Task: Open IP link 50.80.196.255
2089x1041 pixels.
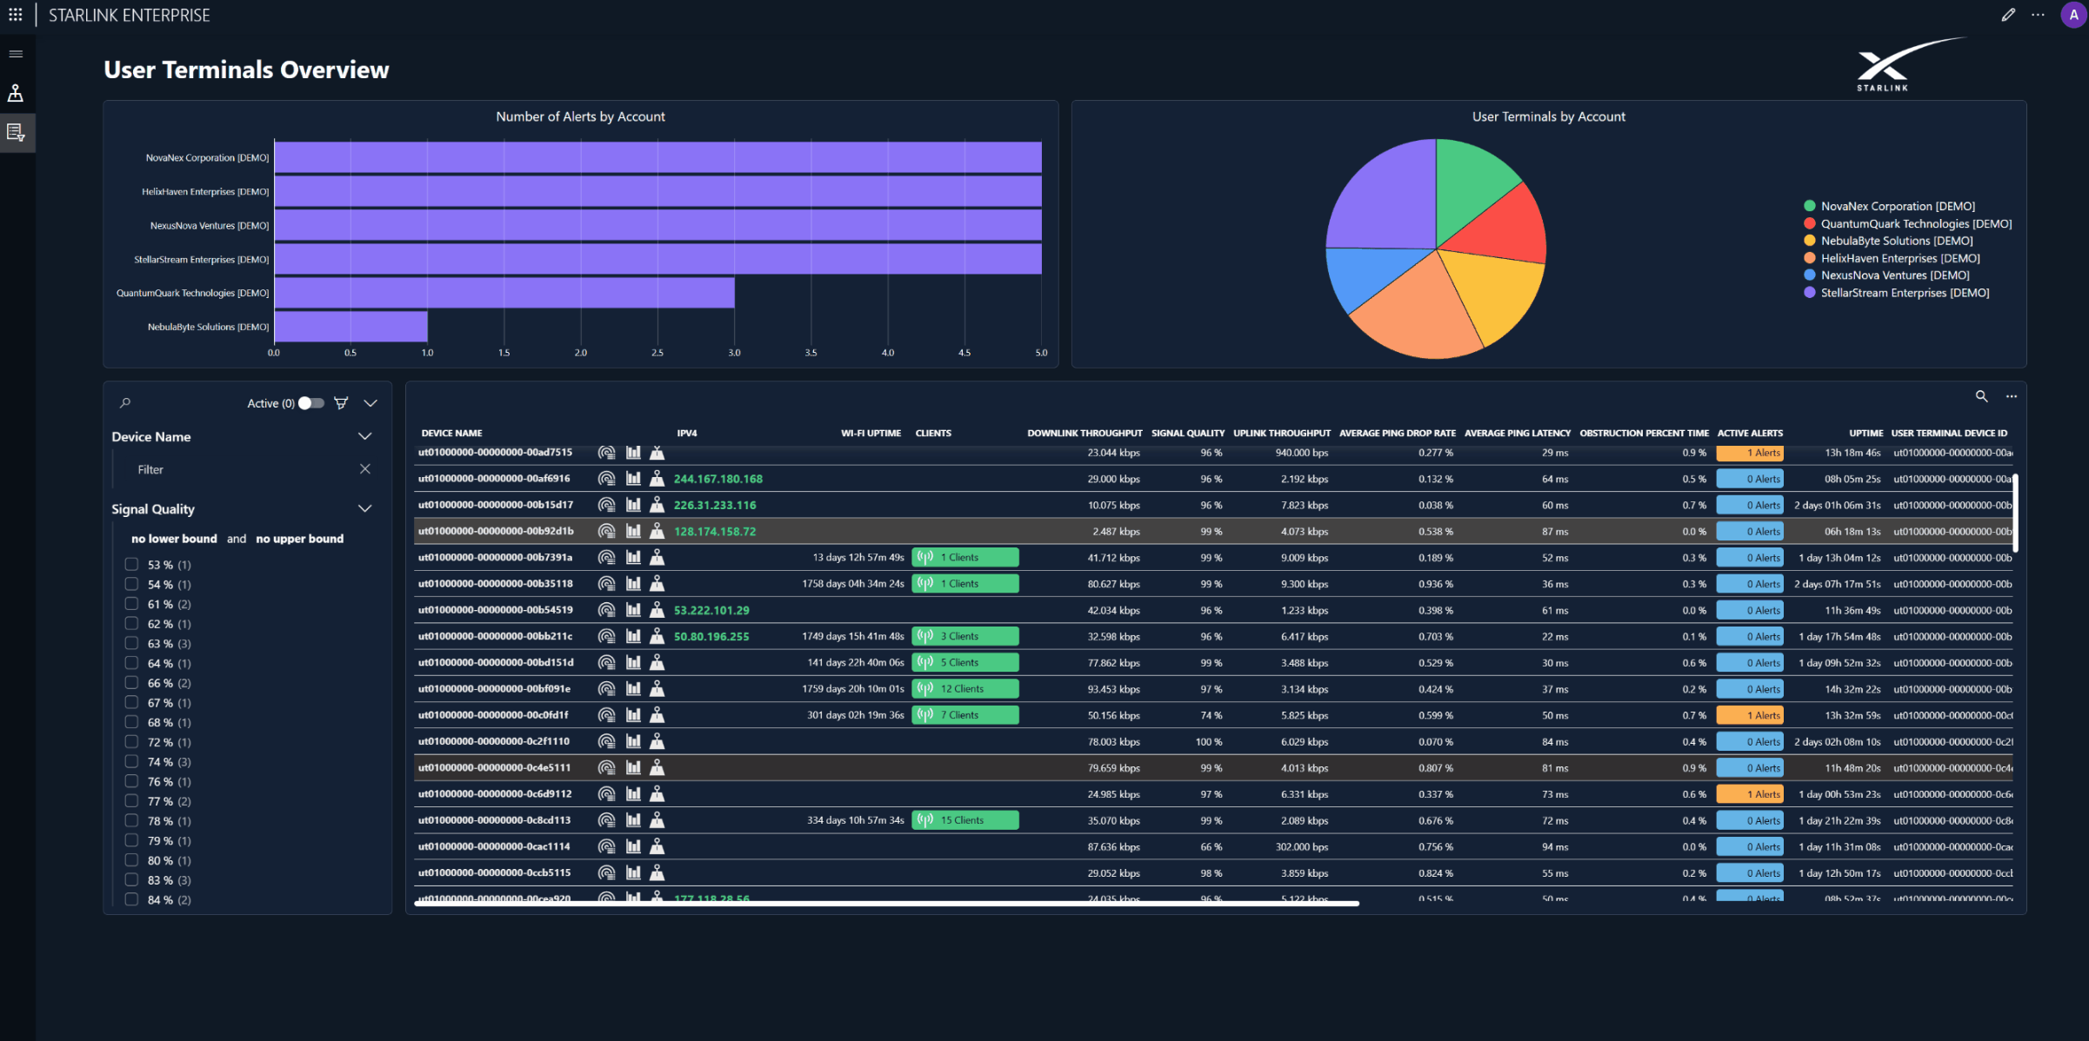Action: (x=711, y=636)
